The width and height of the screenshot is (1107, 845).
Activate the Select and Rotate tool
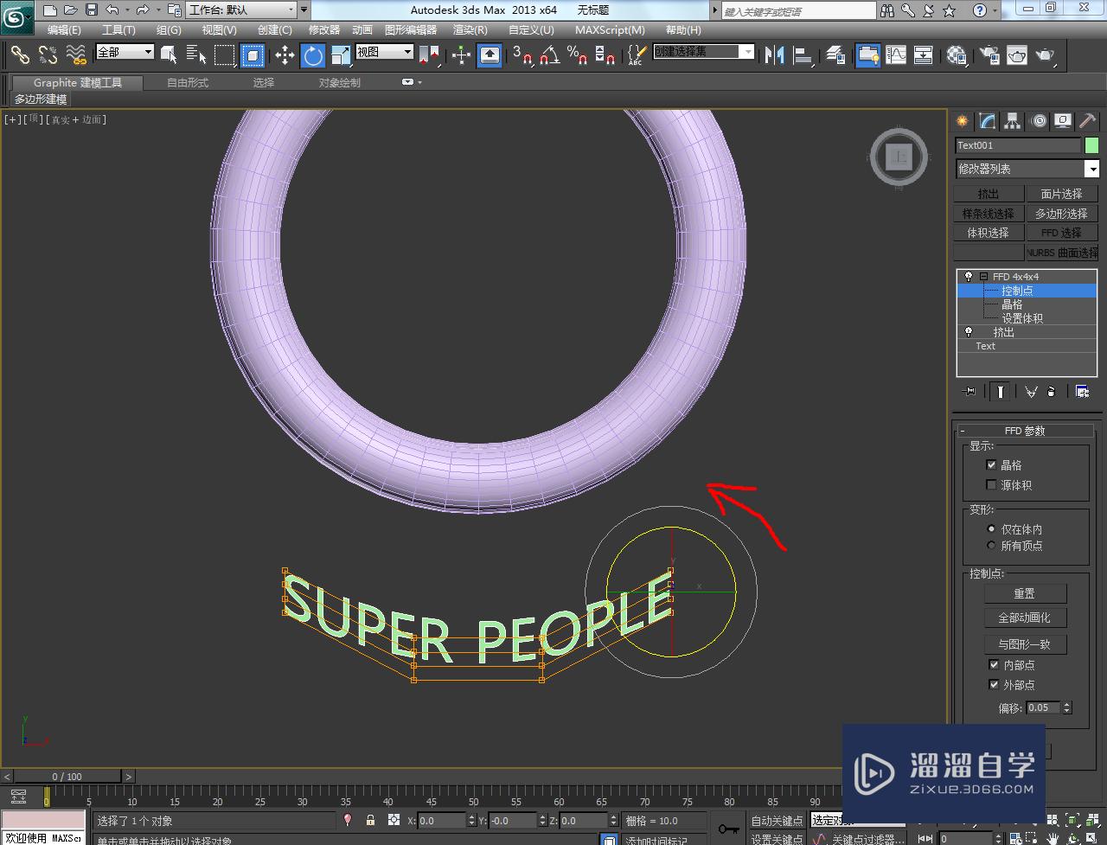tap(313, 55)
